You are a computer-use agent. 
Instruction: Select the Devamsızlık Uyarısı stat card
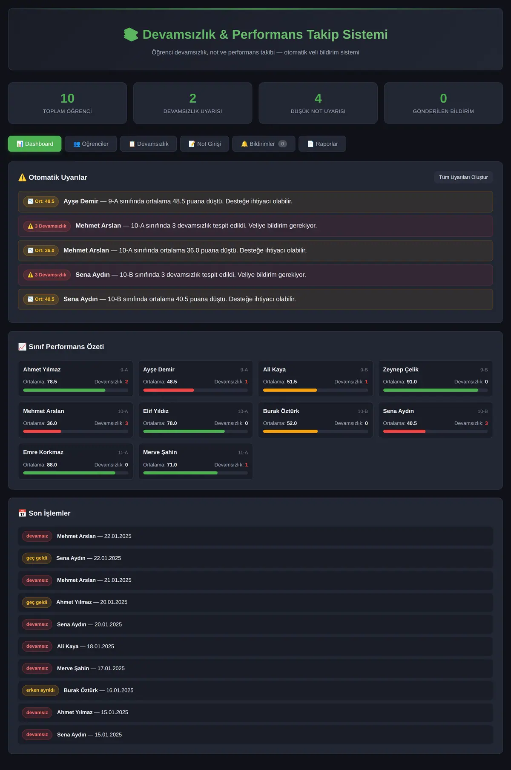193,103
